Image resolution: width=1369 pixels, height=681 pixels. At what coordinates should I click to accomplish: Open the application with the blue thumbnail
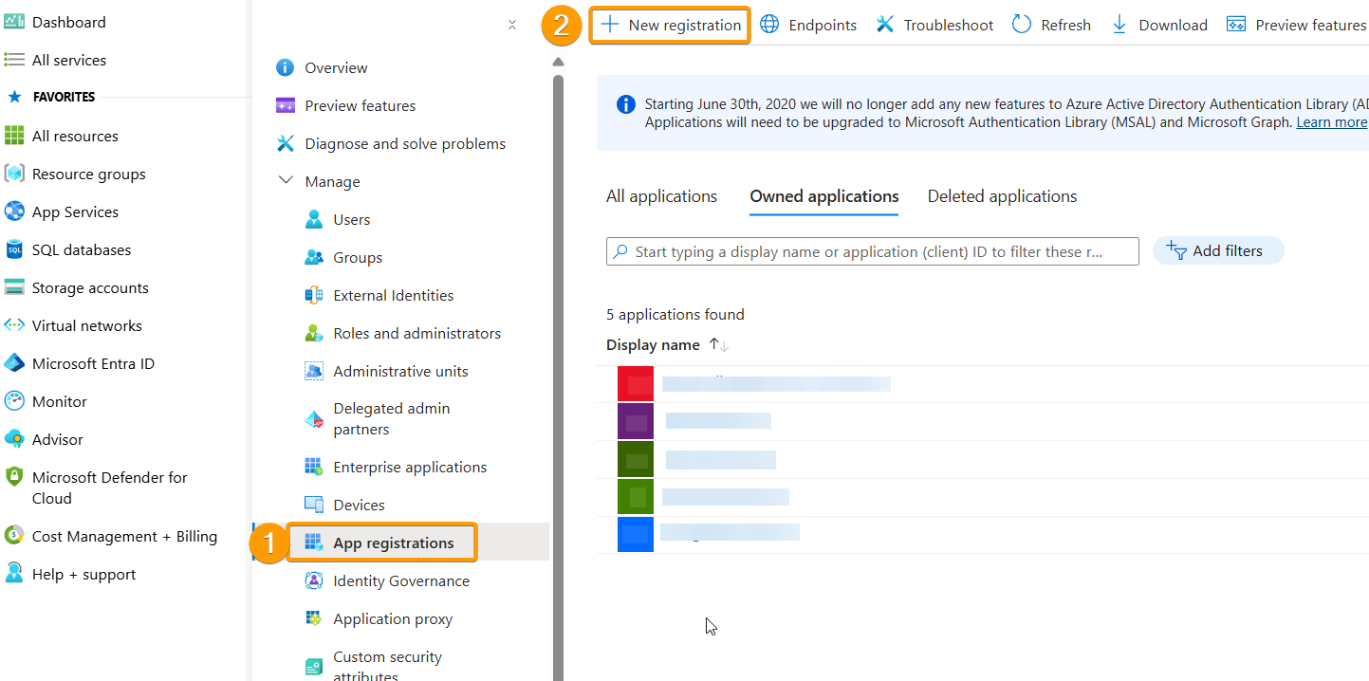pos(636,533)
